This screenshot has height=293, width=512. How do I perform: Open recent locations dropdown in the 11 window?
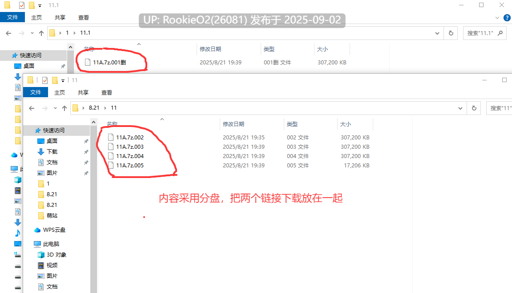tap(55, 108)
